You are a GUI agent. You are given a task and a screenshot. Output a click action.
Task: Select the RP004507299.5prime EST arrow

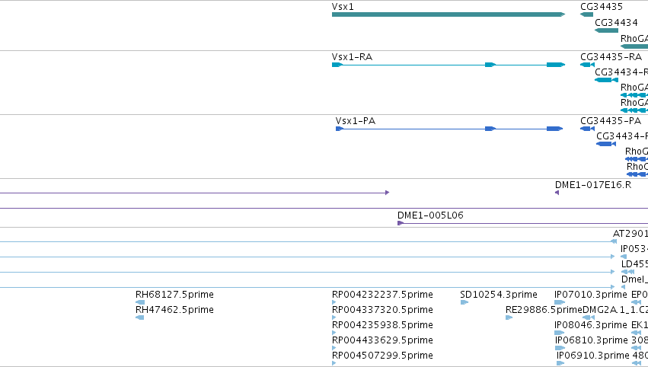point(334,363)
